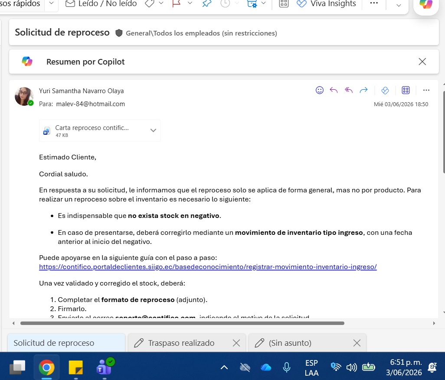The width and height of the screenshot is (445, 380).
Task: Close the Traspaso realizado tab
Action: click(236, 343)
